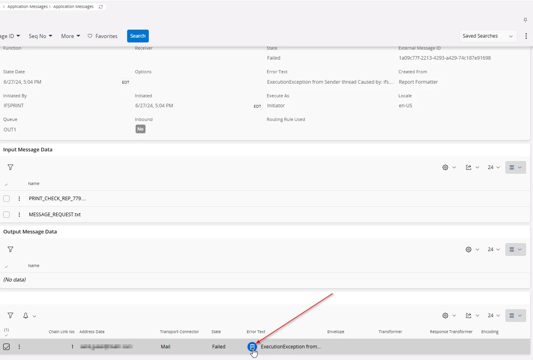This screenshot has width=533, height=360.
Task: Open filter in Input Message Data section
Action: (x=10, y=167)
